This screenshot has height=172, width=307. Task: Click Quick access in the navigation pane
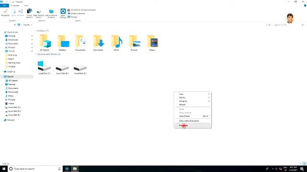pos(12,32)
